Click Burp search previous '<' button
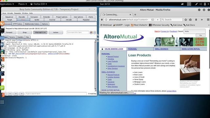Screen dimensions: 210x118 coord(10,94)
